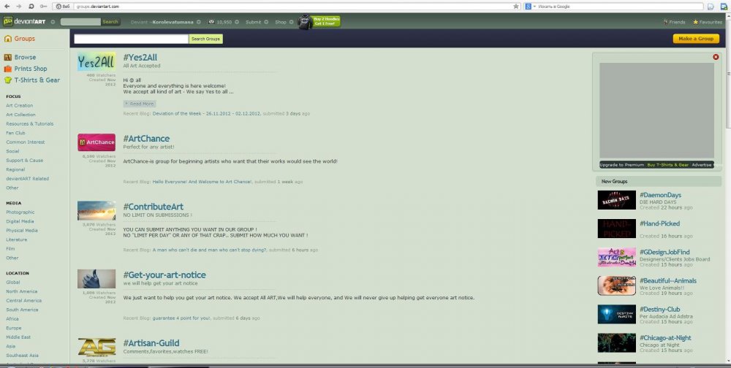Open guarantee 4 point for you blog link
The width and height of the screenshot is (731, 368).
[181, 318]
